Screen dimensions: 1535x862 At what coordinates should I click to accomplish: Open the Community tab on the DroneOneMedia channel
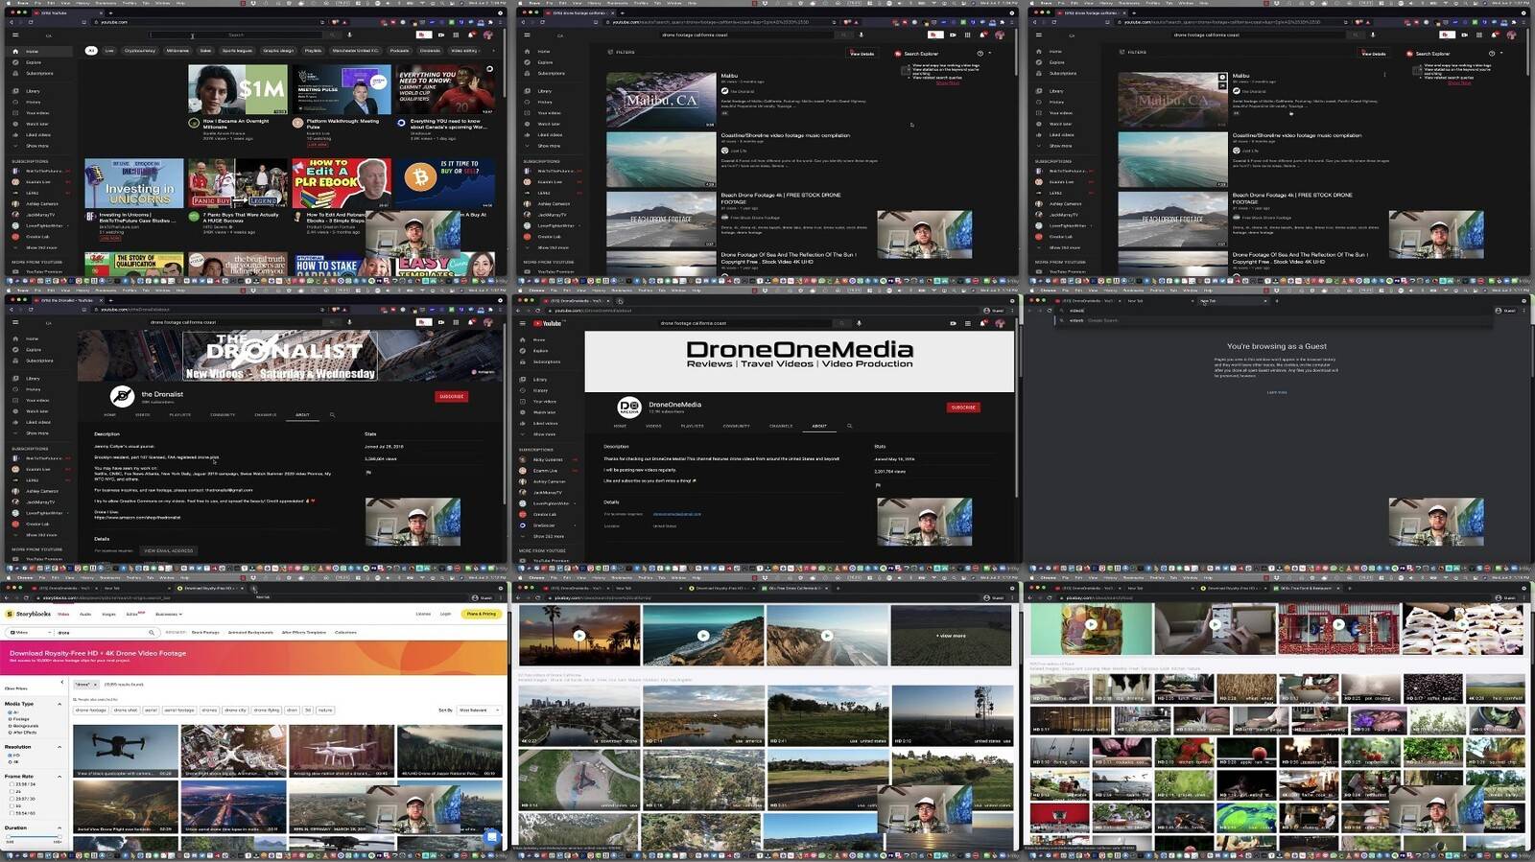pyautogui.click(x=737, y=426)
